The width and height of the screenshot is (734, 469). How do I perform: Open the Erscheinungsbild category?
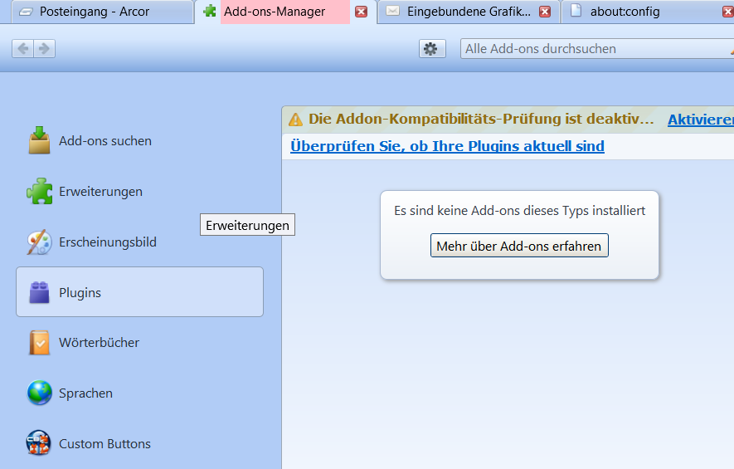139,242
